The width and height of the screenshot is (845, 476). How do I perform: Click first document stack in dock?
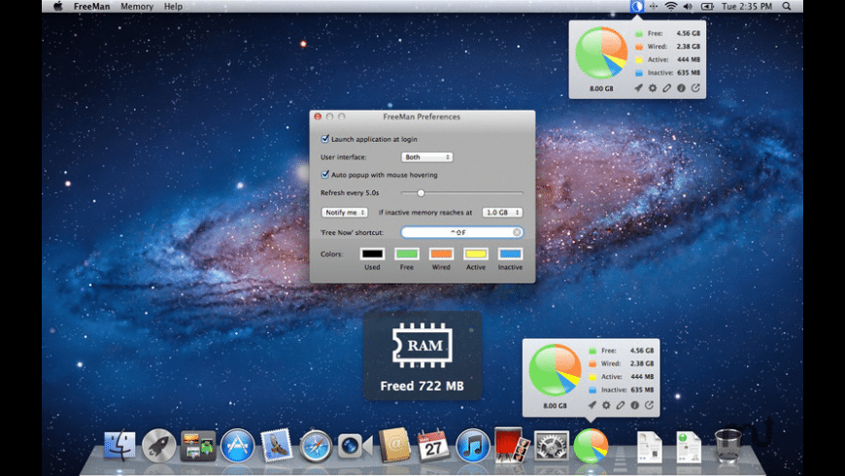650,447
